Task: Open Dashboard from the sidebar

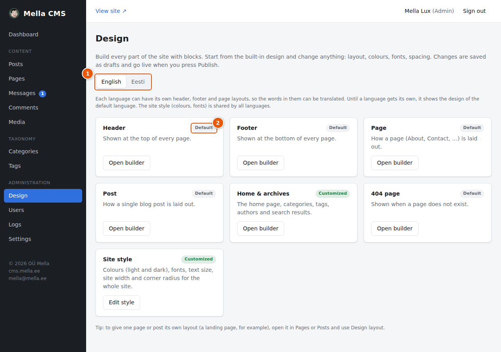Action: pyautogui.click(x=43, y=34)
